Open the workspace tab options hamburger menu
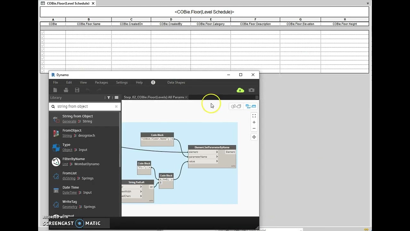 [257, 97]
